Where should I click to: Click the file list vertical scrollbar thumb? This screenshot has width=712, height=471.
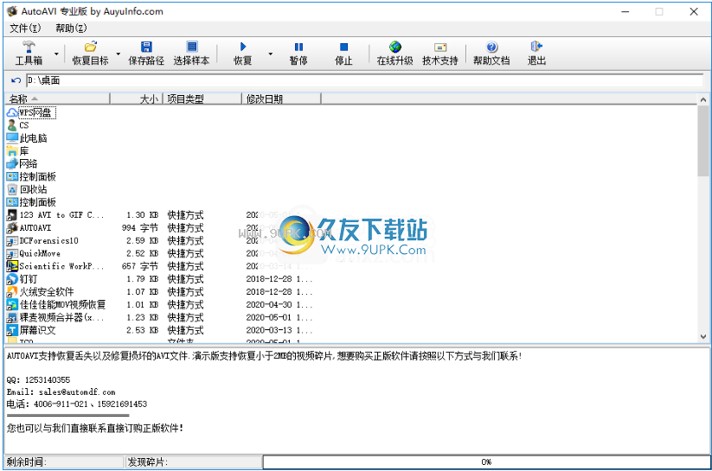pos(703,141)
